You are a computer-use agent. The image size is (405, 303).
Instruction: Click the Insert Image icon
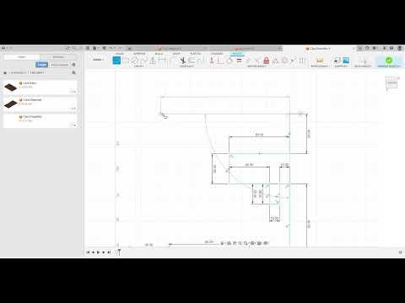click(x=346, y=61)
